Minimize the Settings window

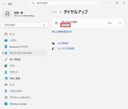pos(110,3)
